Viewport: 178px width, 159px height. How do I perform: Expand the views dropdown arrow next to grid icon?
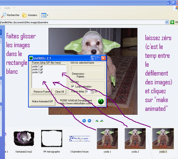tap(47, 15)
